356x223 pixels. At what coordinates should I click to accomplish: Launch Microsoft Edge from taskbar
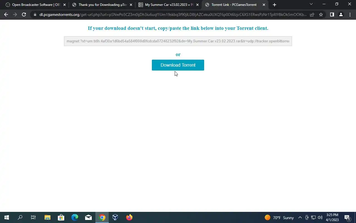coord(75,217)
